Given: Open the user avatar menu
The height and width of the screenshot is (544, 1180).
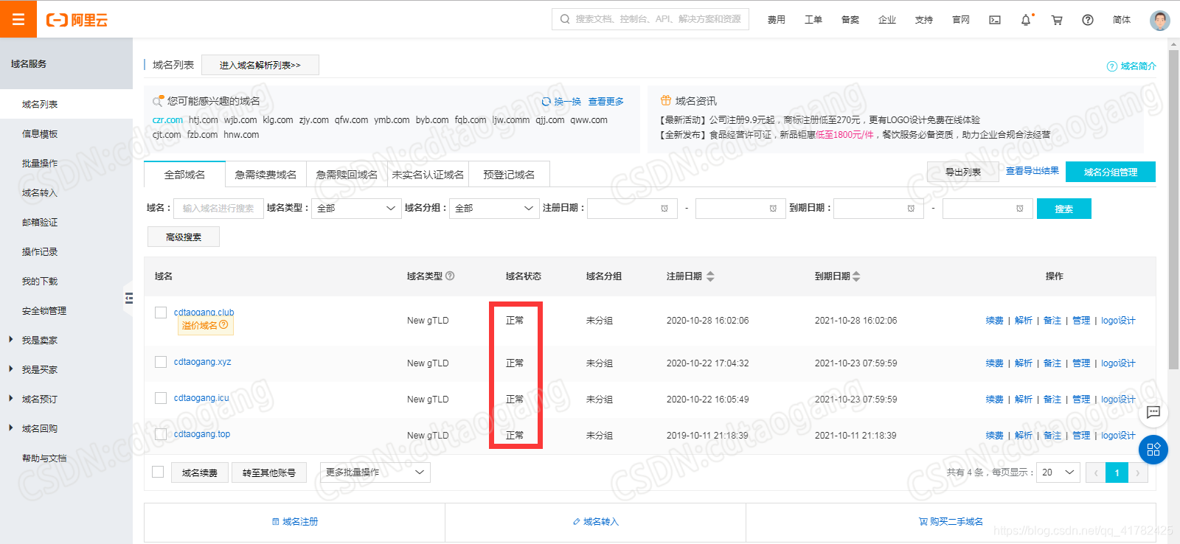Looking at the screenshot, I should (x=1160, y=20).
